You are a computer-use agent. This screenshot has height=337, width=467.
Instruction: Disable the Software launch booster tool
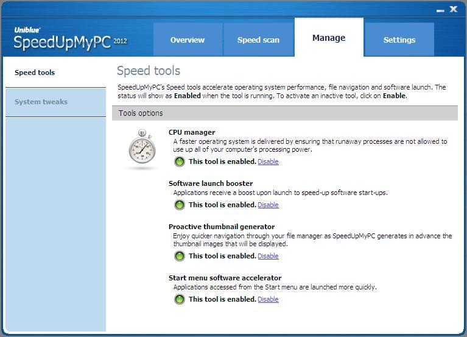[x=268, y=205]
